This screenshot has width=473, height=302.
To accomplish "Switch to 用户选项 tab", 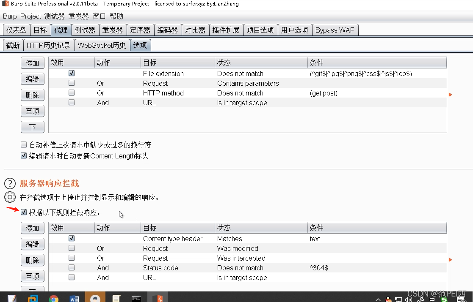I will [295, 30].
